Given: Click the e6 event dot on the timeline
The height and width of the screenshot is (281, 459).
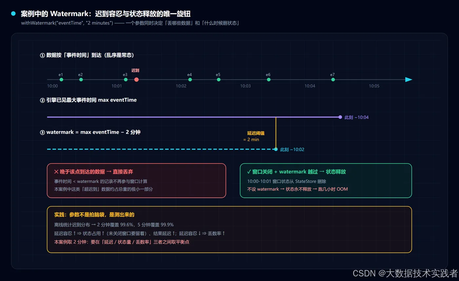Looking at the screenshot, I should pyautogui.click(x=269, y=80).
